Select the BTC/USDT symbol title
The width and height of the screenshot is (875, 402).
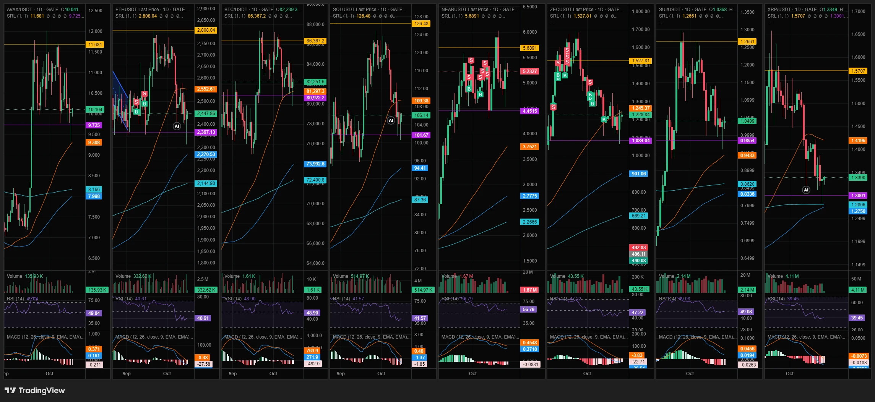click(x=236, y=10)
